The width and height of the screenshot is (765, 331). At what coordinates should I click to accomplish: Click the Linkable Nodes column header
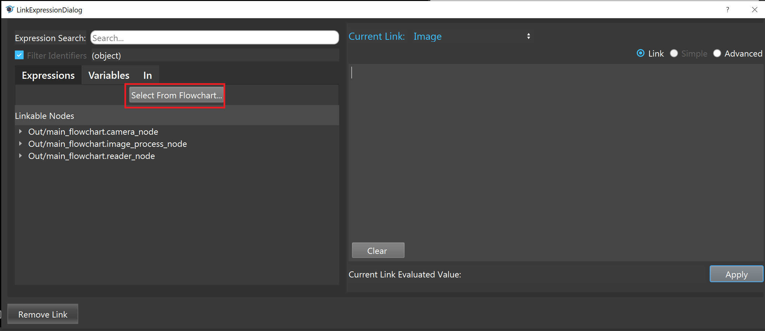(x=177, y=115)
